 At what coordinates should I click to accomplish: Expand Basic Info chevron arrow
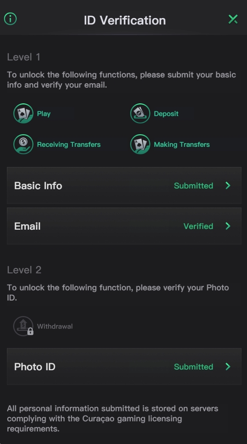(x=228, y=185)
